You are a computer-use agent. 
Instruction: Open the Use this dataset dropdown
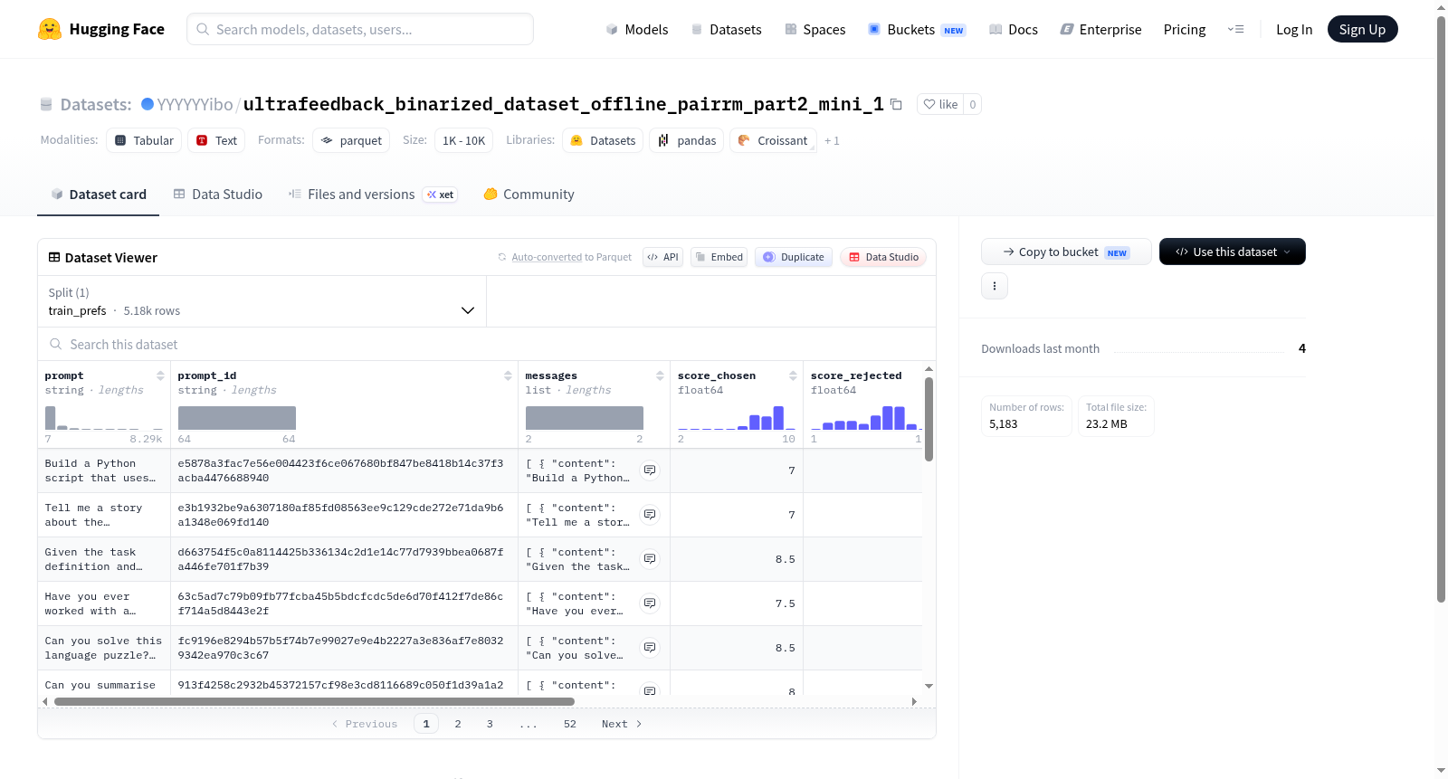(1232, 252)
